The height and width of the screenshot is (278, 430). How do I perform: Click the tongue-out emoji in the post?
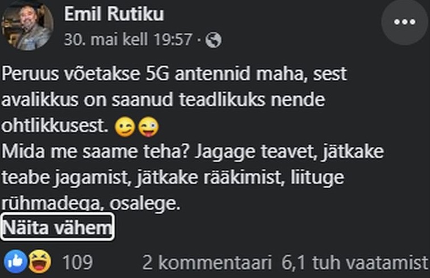(x=148, y=126)
